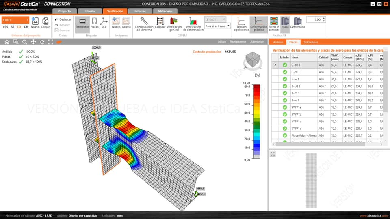Click the fit-to-screen tool

coord(50,42)
